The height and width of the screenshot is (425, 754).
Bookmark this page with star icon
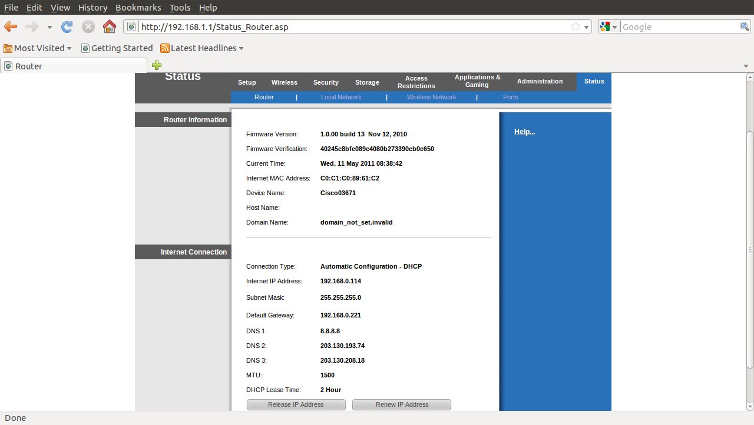point(576,26)
